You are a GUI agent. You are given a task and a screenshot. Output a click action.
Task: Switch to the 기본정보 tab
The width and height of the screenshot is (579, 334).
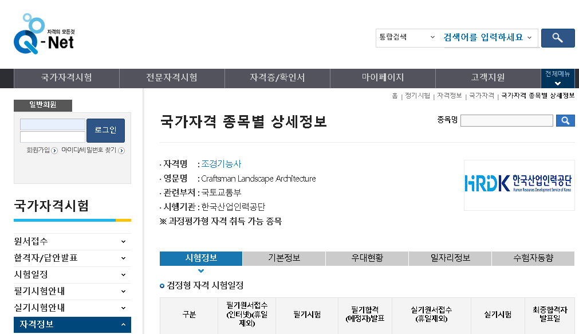click(283, 258)
